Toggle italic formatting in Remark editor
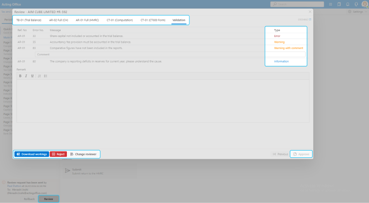The width and height of the screenshot is (369, 203). click(x=26, y=76)
